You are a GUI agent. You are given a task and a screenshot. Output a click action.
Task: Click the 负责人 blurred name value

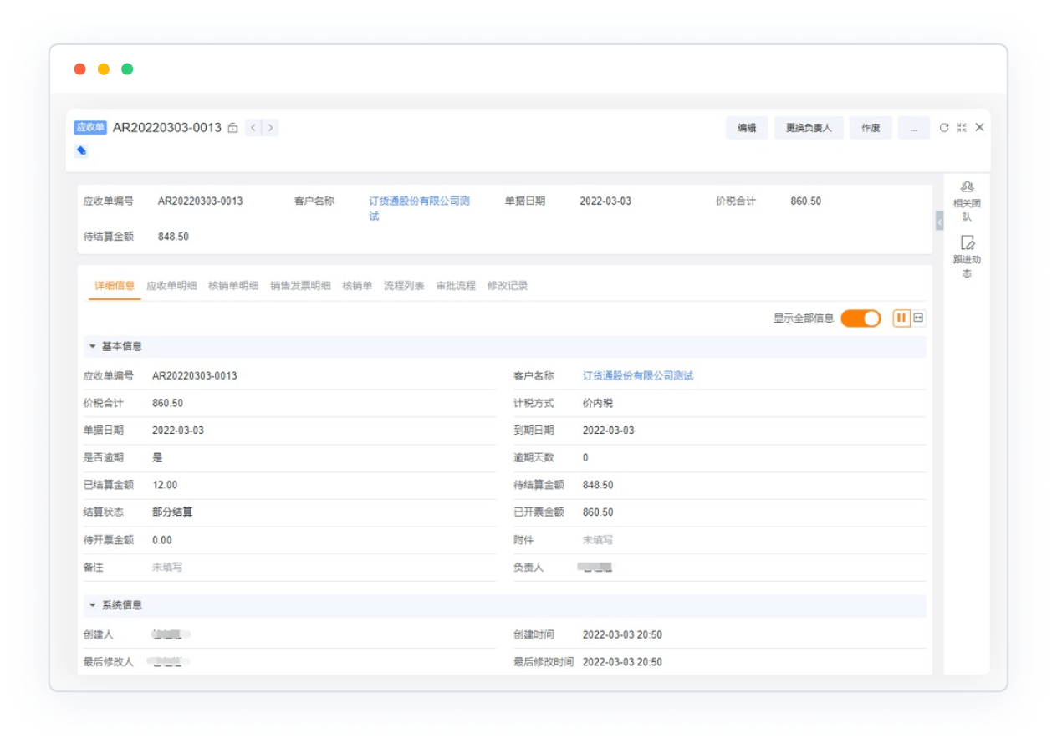(x=595, y=568)
